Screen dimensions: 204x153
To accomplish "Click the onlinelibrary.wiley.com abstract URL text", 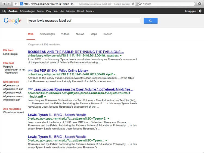I will [73, 56].
